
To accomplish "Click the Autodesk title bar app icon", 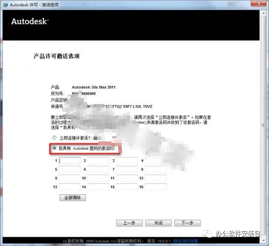I will click(x=5, y=5).
